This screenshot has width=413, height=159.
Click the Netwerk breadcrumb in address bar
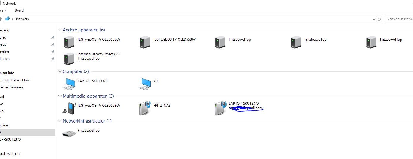[x=23, y=19]
